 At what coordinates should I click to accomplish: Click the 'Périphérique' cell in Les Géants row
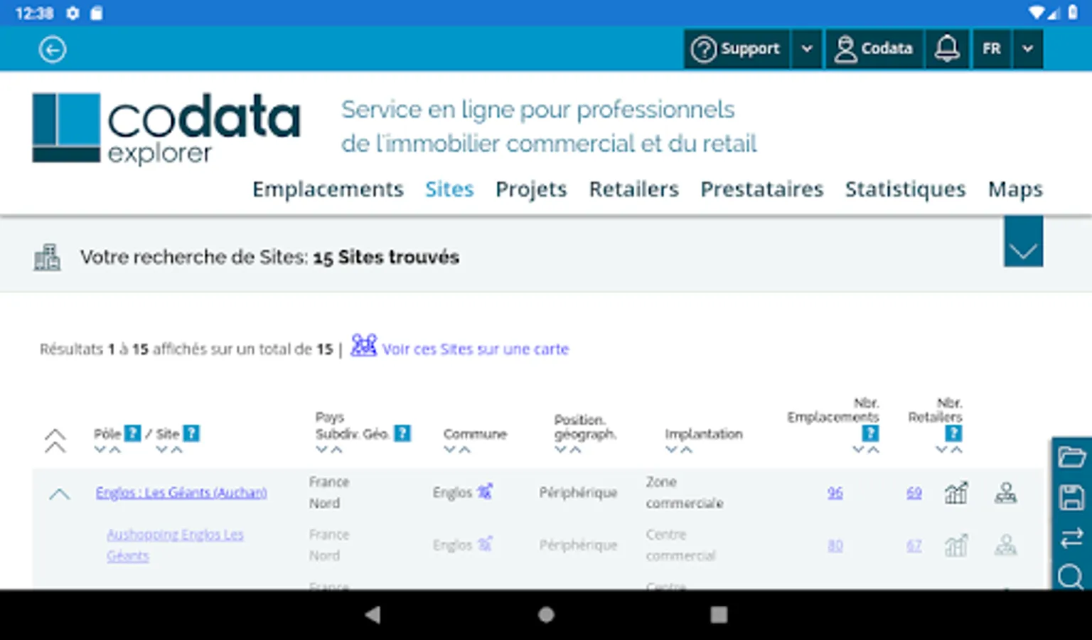pos(578,492)
